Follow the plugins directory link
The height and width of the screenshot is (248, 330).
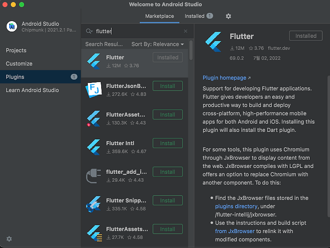236,206
